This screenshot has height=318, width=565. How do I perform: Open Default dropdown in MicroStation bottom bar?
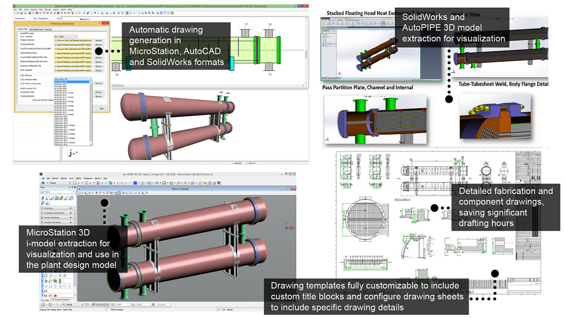(x=73, y=305)
